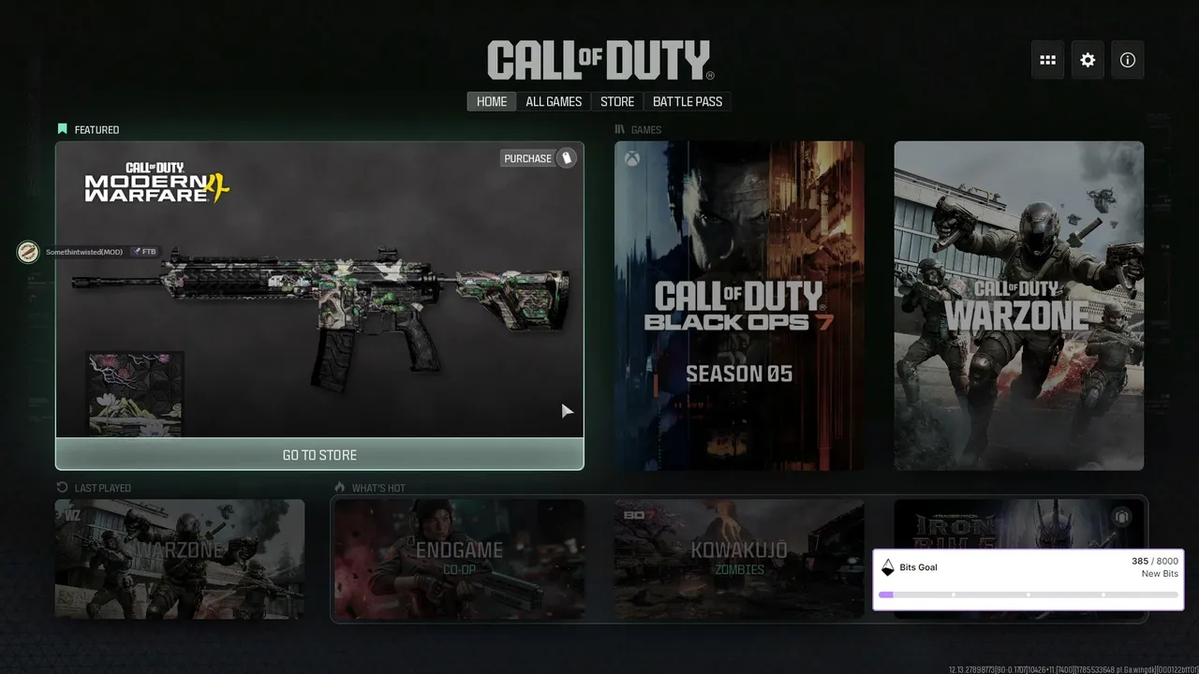Click the "Somethintwisted(MOD)" username
Image resolution: width=1199 pixels, height=674 pixels.
coord(84,252)
